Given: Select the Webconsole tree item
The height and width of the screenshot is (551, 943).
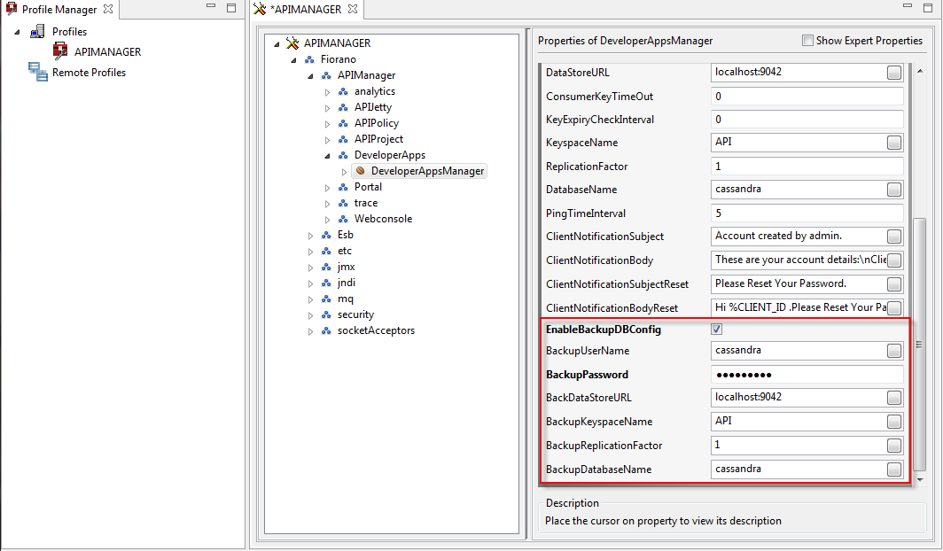Looking at the screenshot, I should pos(383,219).
